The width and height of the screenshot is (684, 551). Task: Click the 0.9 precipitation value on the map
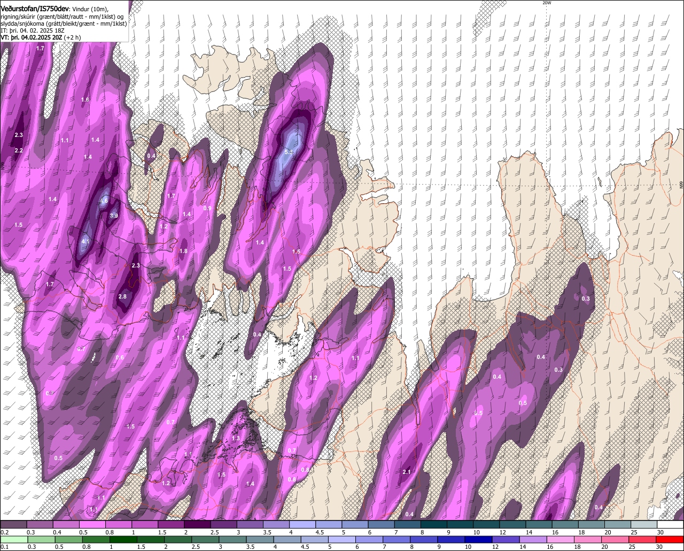[207, 208]
